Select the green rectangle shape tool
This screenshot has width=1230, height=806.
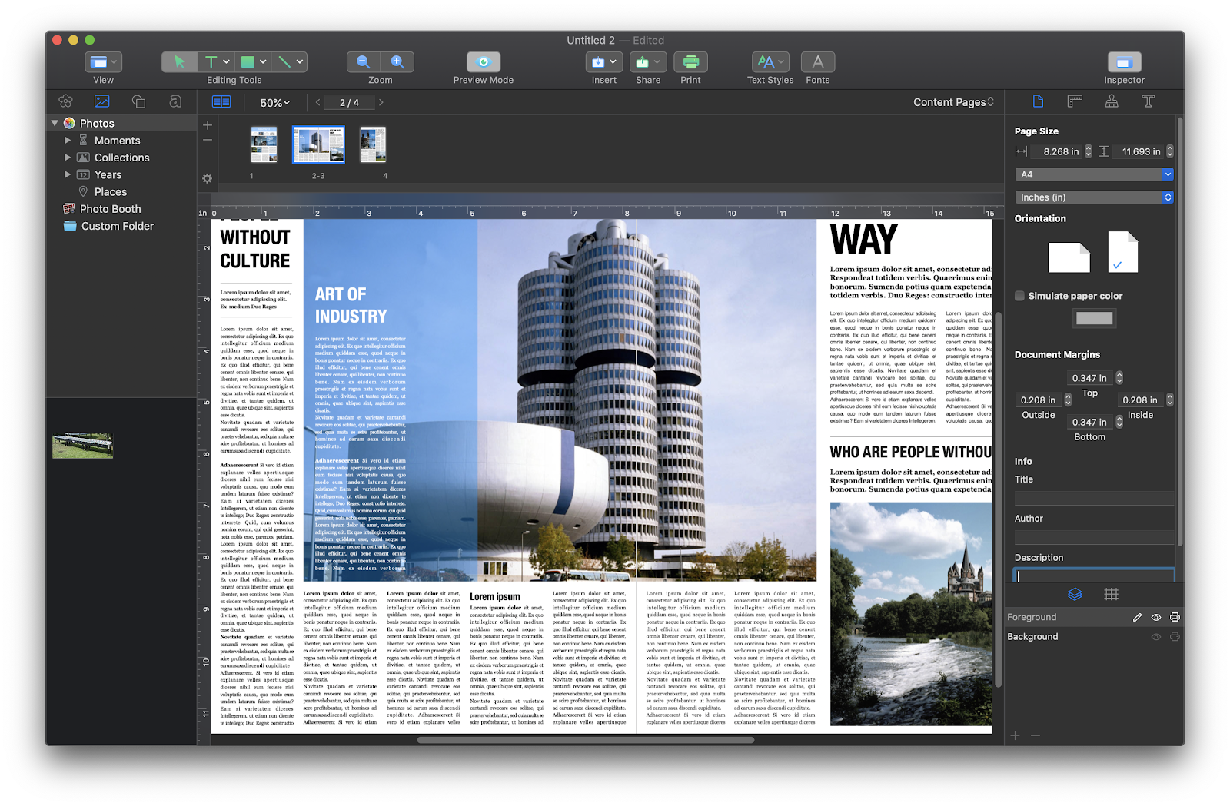point(248,61)
